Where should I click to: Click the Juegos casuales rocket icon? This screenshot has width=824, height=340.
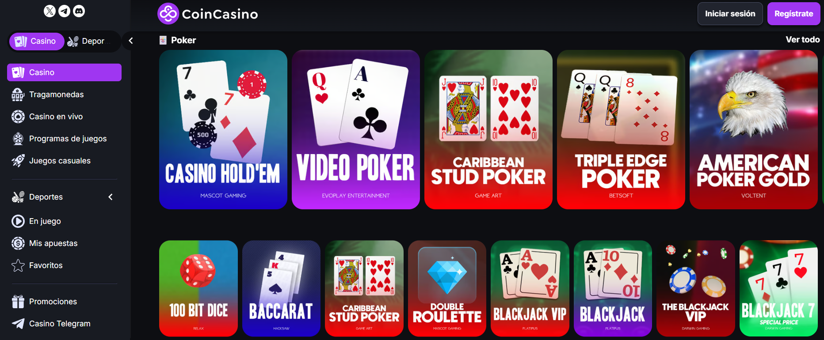pyautogui.click(x=18, y=161)
